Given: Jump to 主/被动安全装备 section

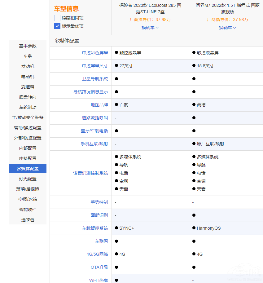Looking at the screenshot, I should point(28,117).
